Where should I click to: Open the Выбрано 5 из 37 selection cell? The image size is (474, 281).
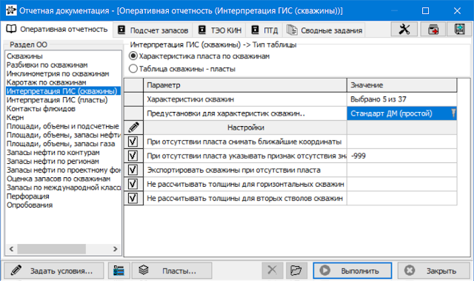(x=401, y=99)
